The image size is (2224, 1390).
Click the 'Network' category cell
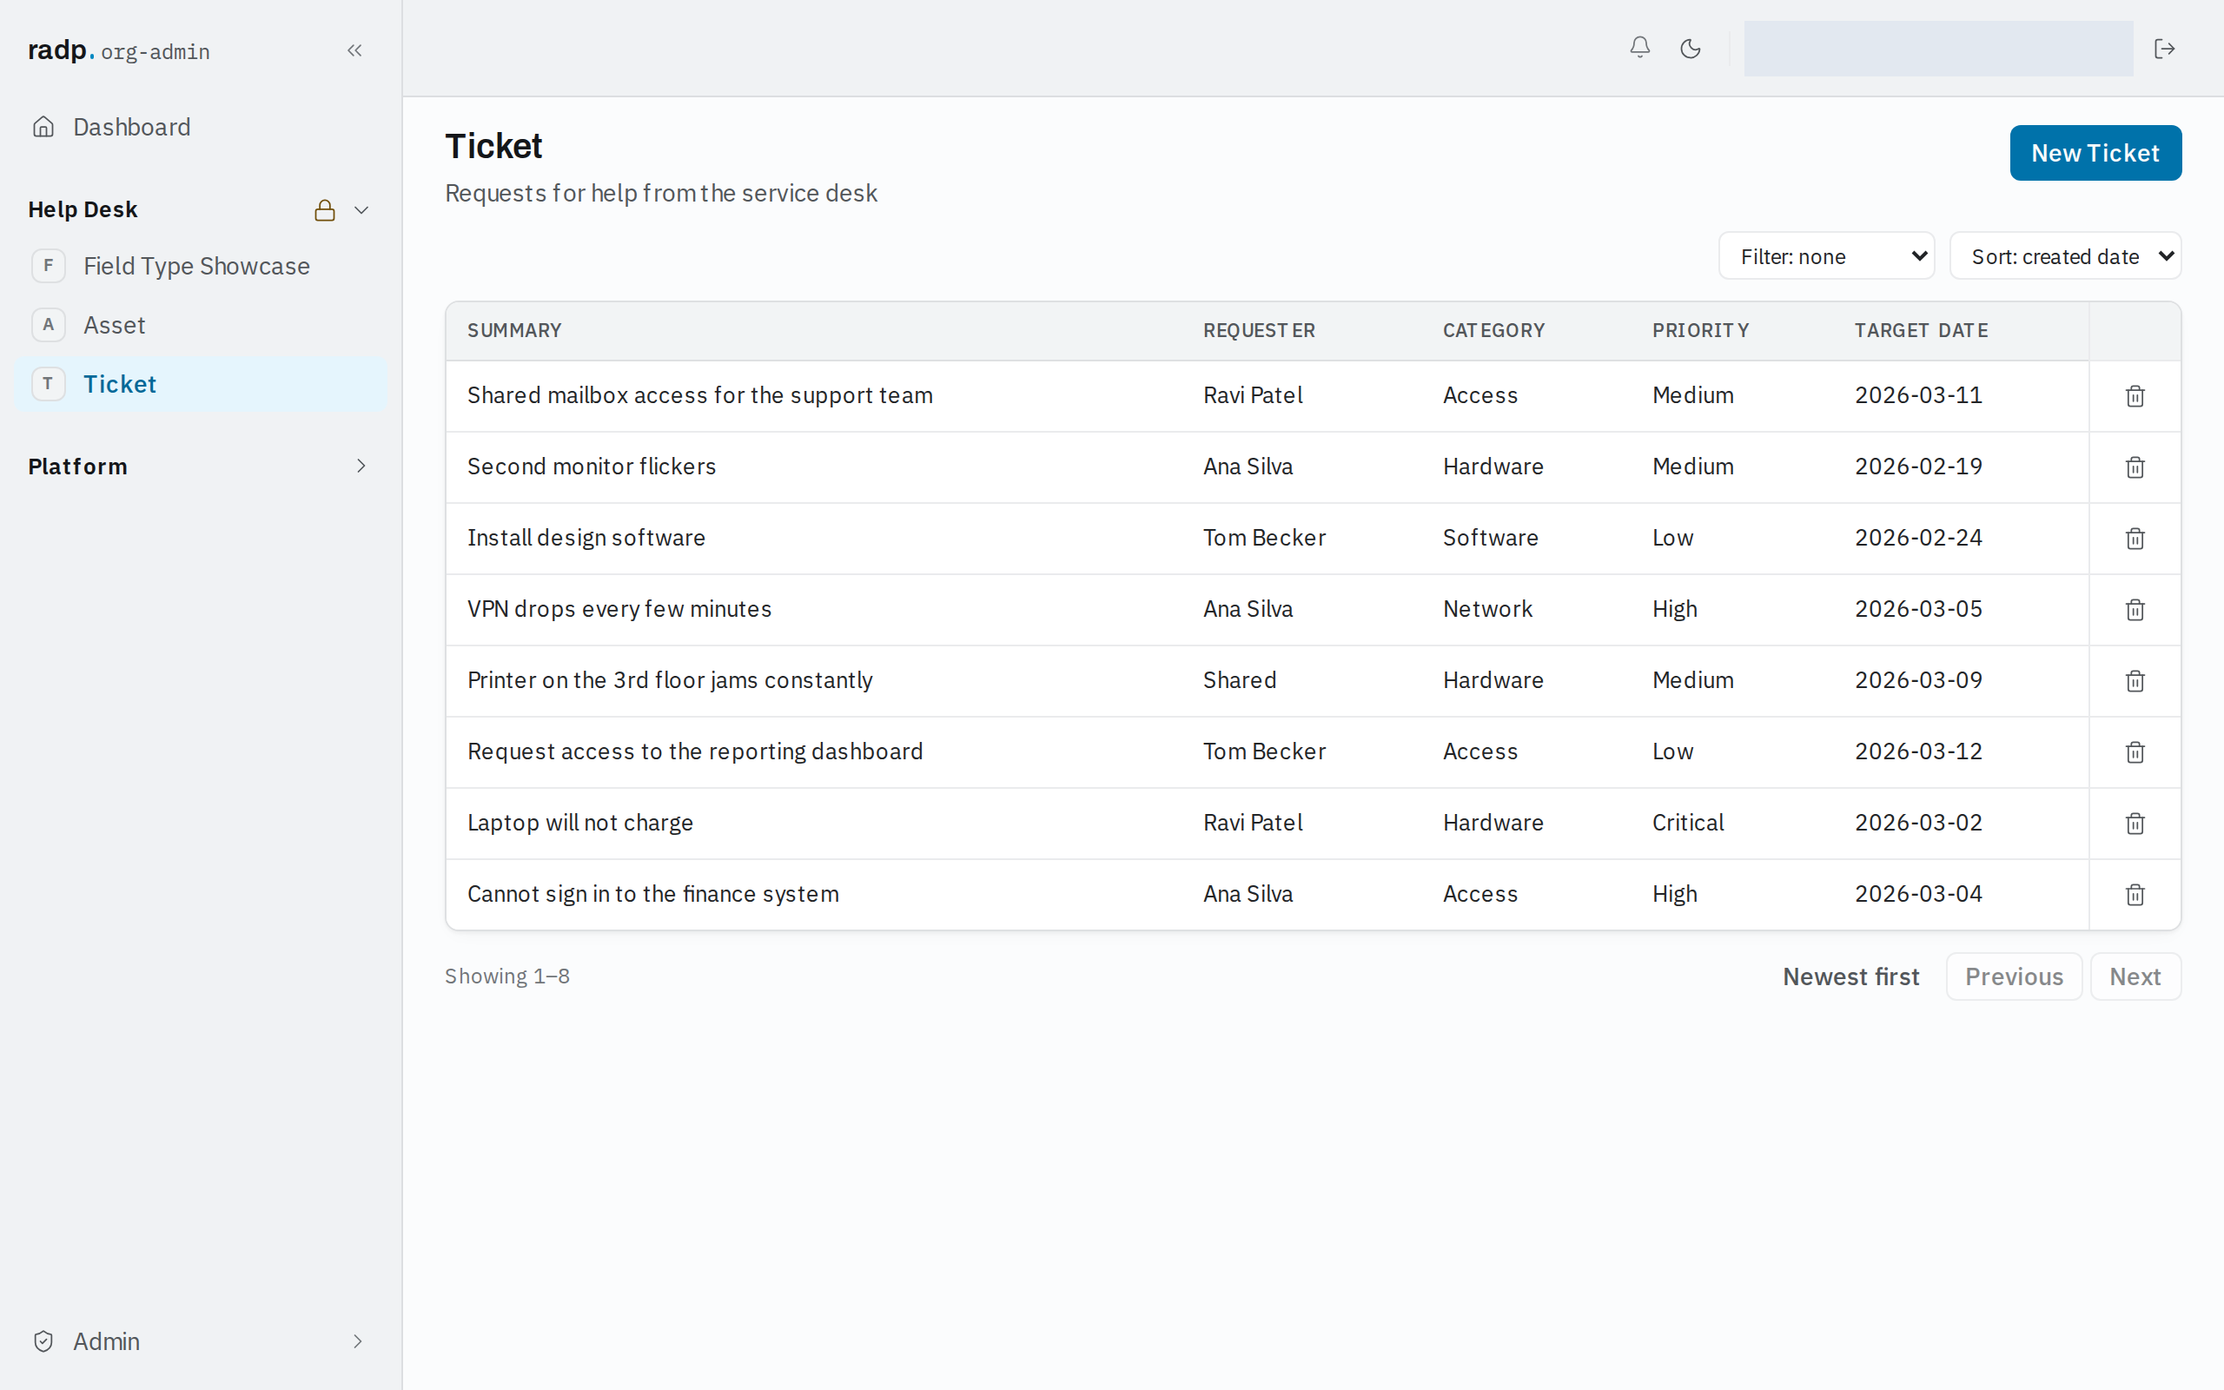pos(1487,609)
